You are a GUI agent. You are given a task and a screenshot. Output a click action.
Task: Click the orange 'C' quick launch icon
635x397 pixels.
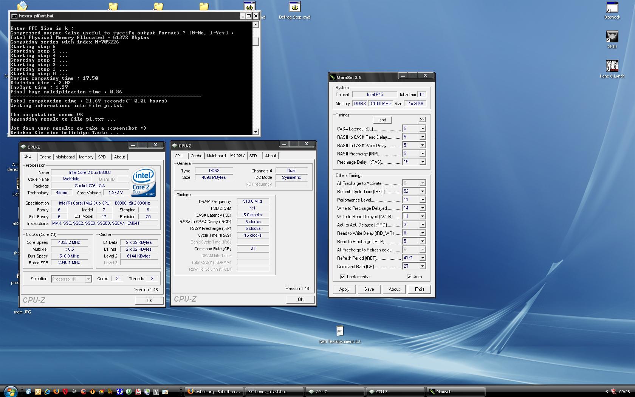[x=84, y=392]
